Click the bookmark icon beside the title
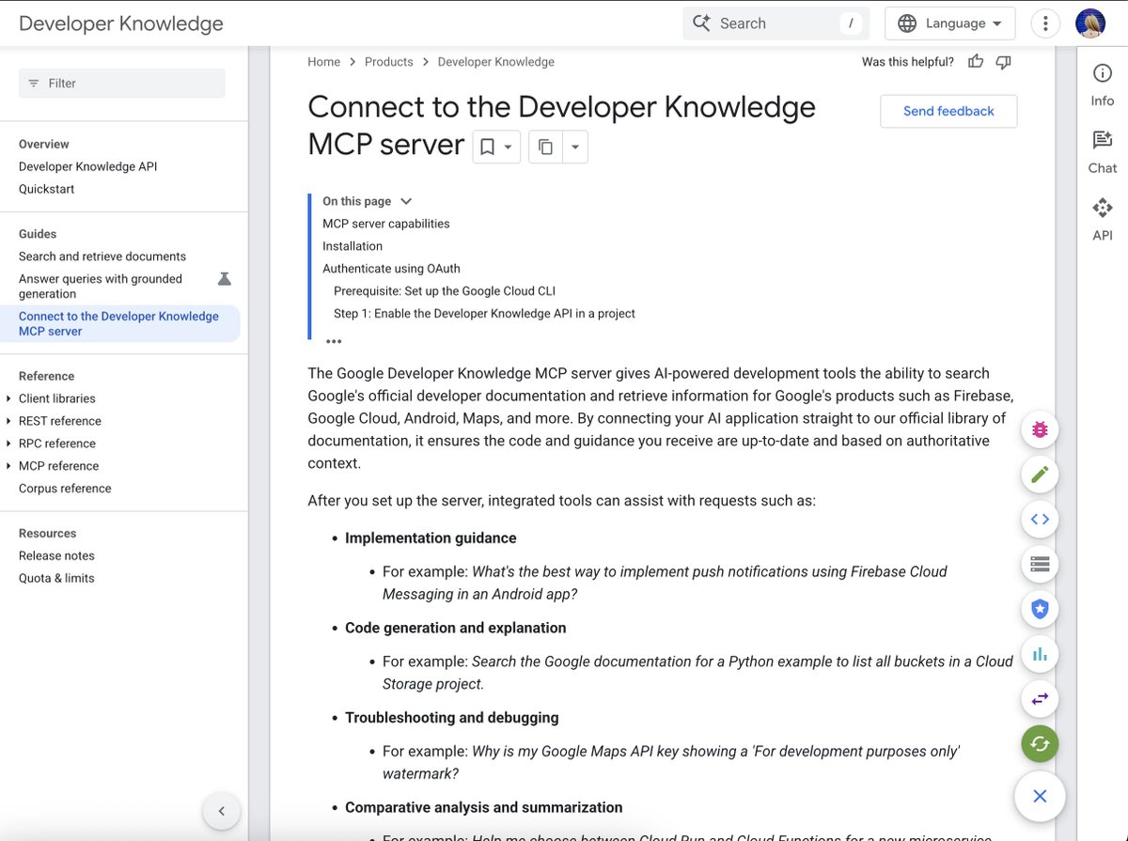 point(487,147)
